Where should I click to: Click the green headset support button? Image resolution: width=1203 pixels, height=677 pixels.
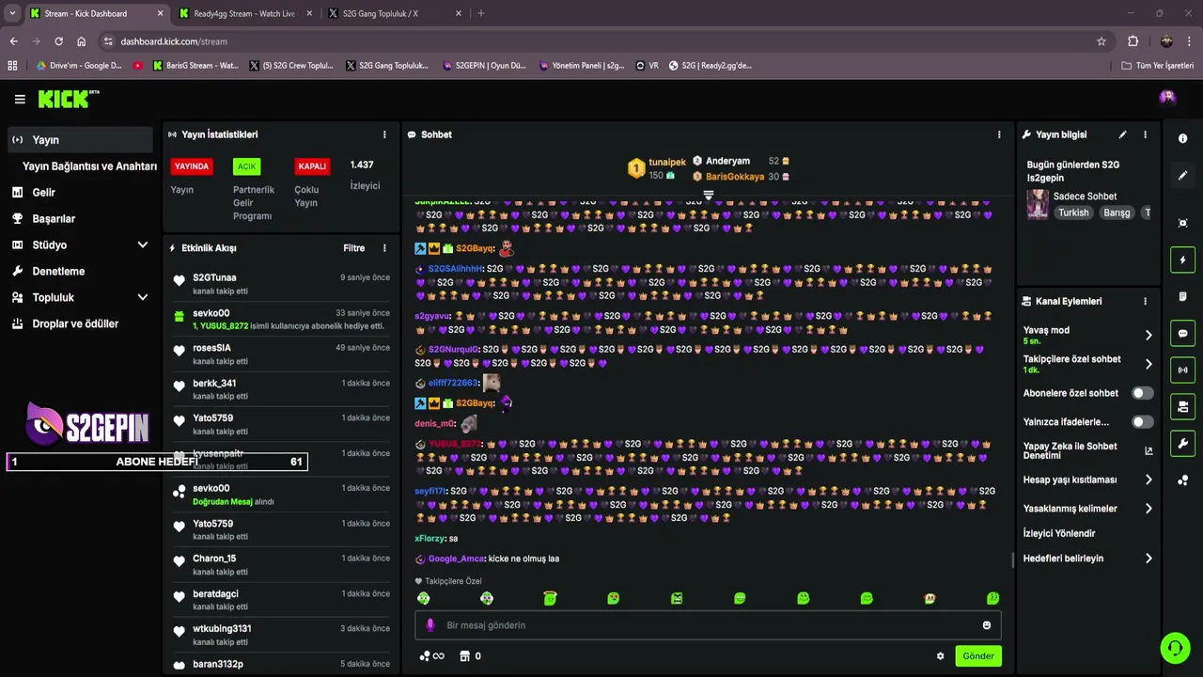pyautogui.click(x=1175, y=648)
